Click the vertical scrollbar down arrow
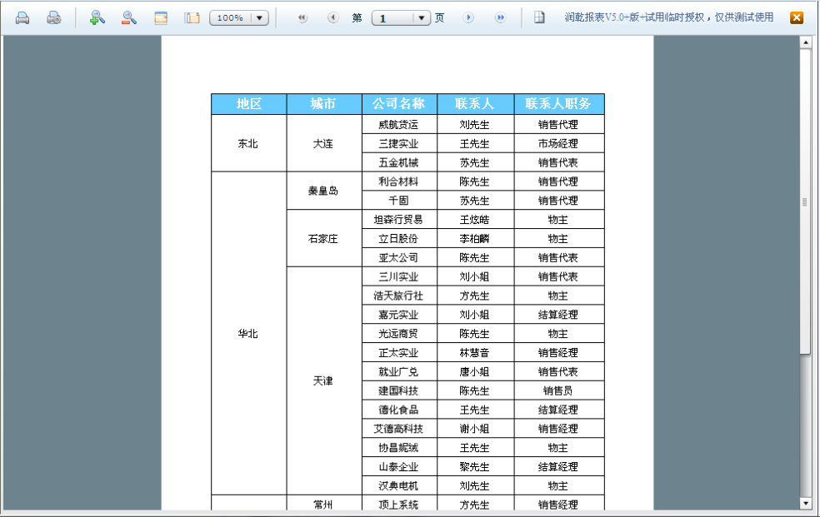This screenshot has width=820, height=517. pos(806,504)
